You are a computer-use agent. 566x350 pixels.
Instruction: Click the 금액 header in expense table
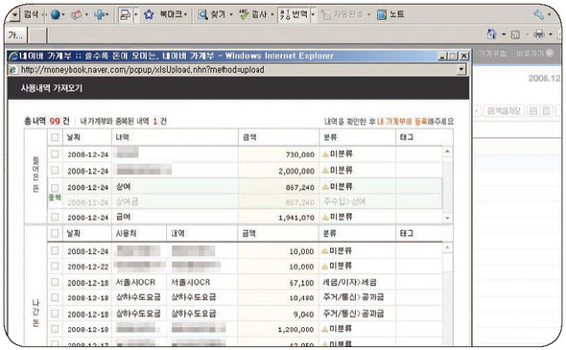249,233
